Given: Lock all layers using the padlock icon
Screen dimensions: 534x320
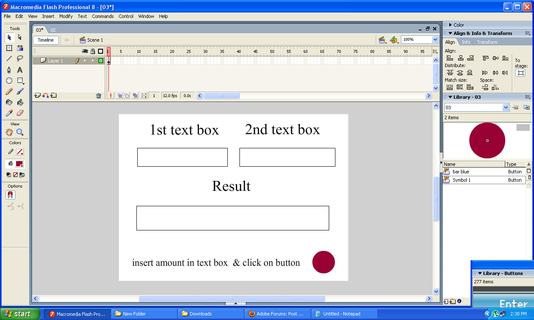Looking at the screenshot, I should pyautogui.click(x=92, y=51).
